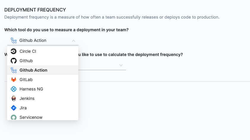Image resolution: width=250 pixels, height=140 pixels.
Task: Choose the Servicenow option text
Action: point(31,117)
